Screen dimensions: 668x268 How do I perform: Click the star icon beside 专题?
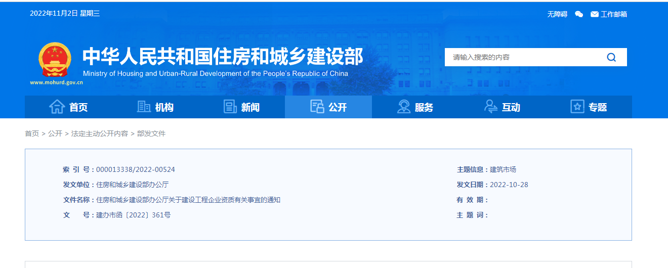pyautogui.click(x=577, y=107)
